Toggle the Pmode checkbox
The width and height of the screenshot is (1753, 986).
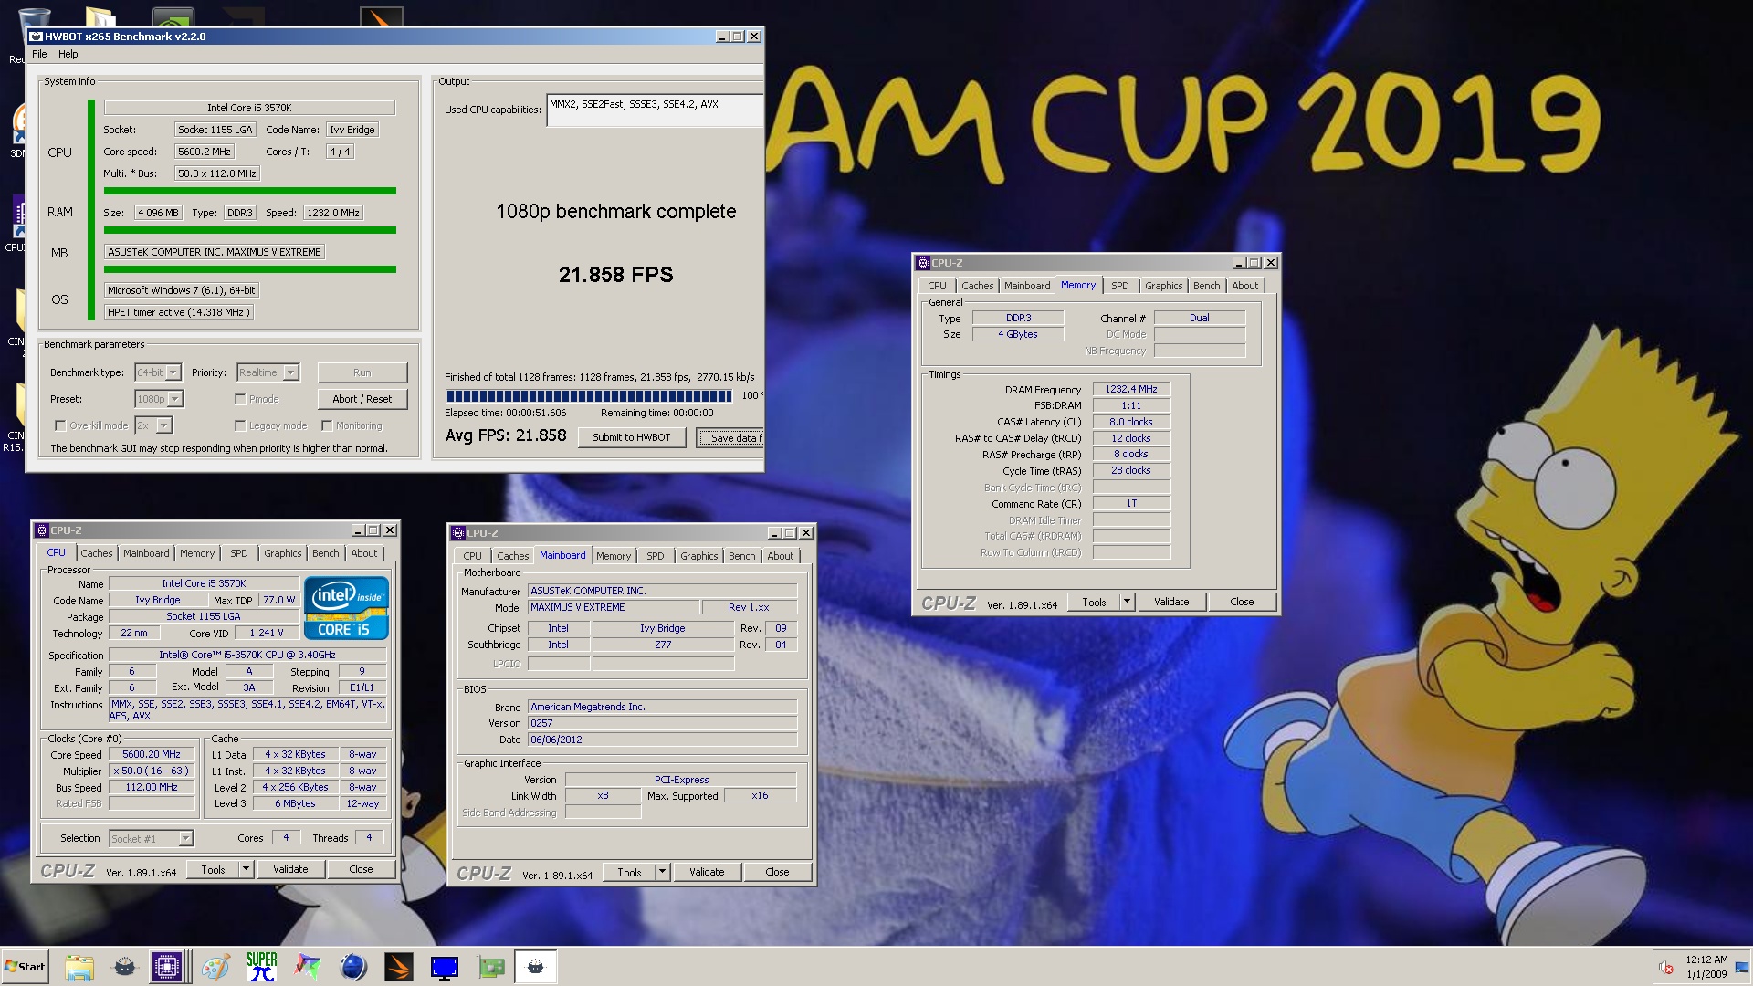(240, 399)
